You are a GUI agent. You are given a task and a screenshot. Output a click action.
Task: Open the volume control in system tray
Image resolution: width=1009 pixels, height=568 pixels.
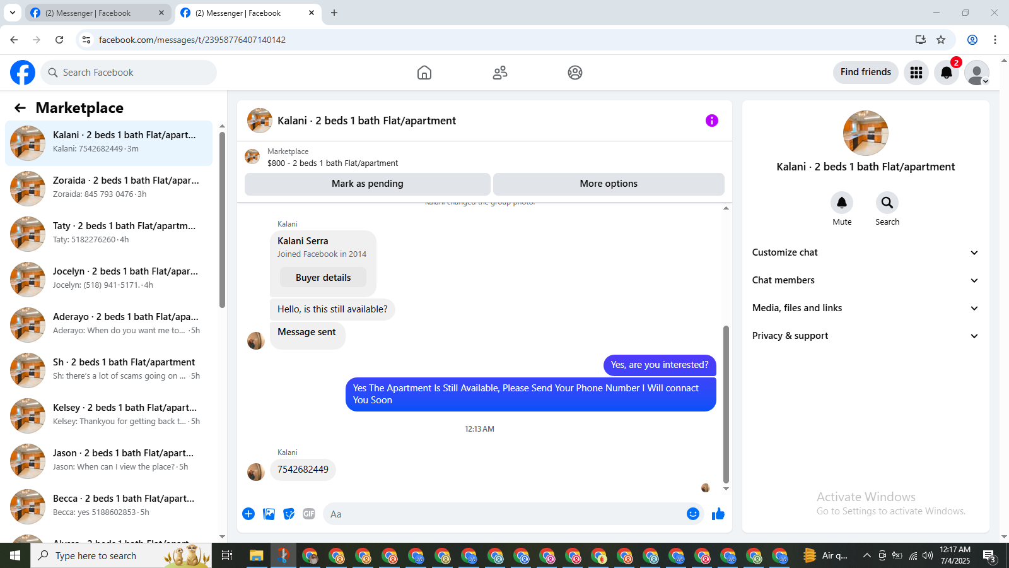click(x=927, y=555)
